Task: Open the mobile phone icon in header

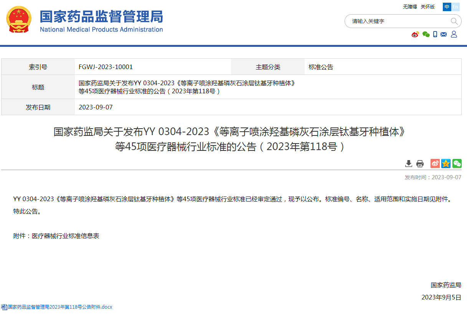Action: tap(435, 34)
